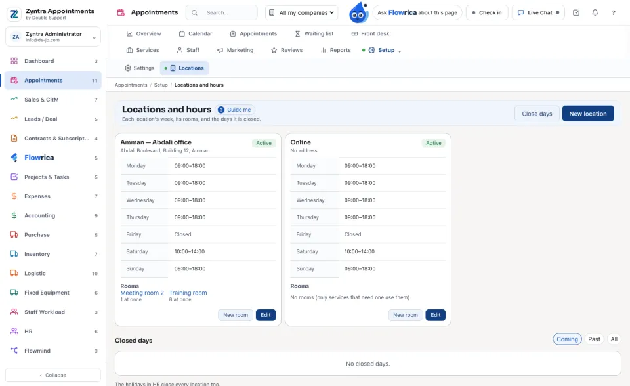The width and height of the screenshot is (630, 386).
Task: Open the Meeting room 2 link
Action: pyautogui.click(x=142, y=293)
